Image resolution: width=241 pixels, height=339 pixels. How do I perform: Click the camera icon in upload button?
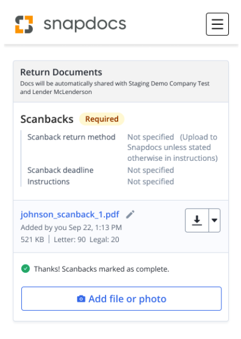81,299
